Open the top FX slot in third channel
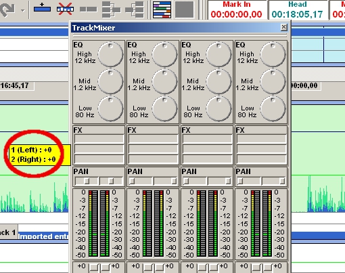 207,139
